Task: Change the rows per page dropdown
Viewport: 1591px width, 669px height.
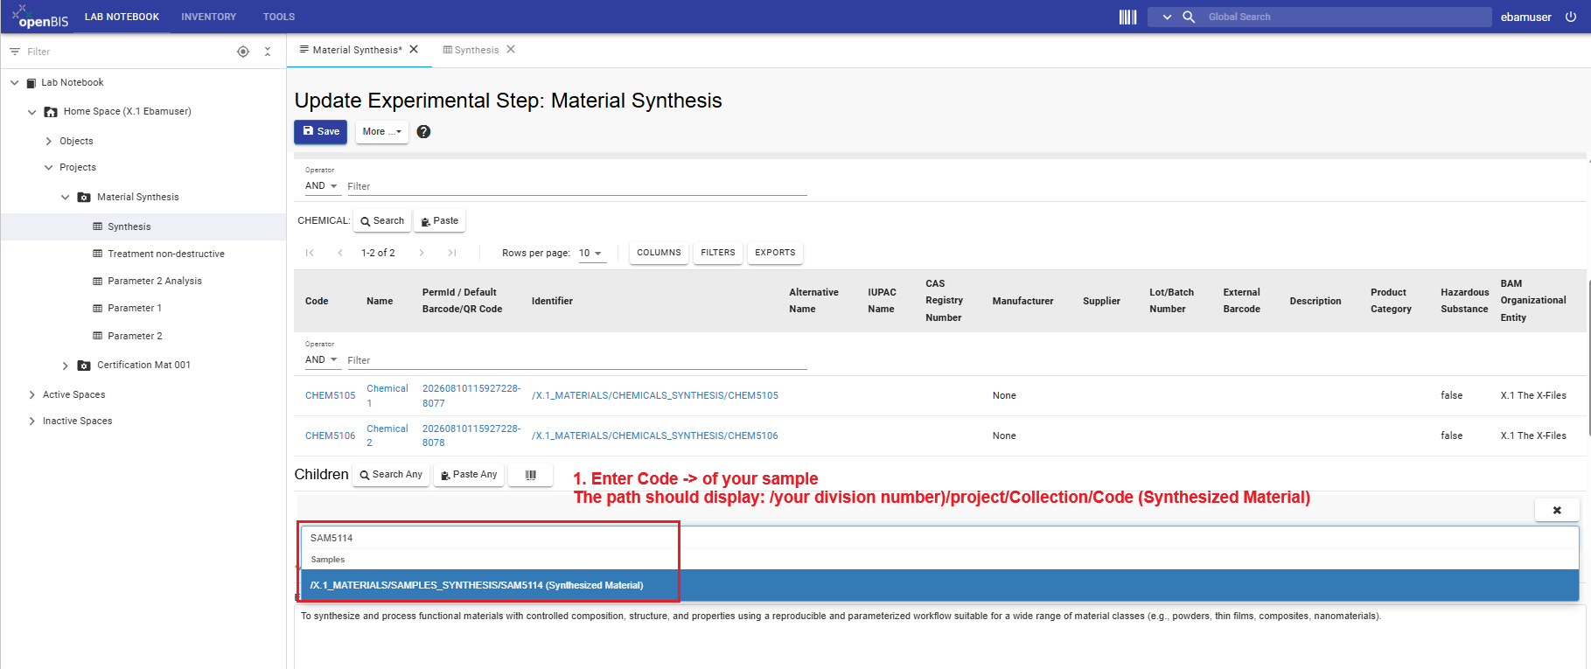Action: pos(591,253)
